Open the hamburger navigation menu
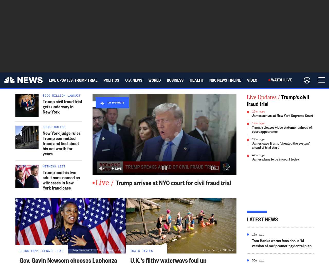Viewport: 329px width, 263px height. point(322,80)
